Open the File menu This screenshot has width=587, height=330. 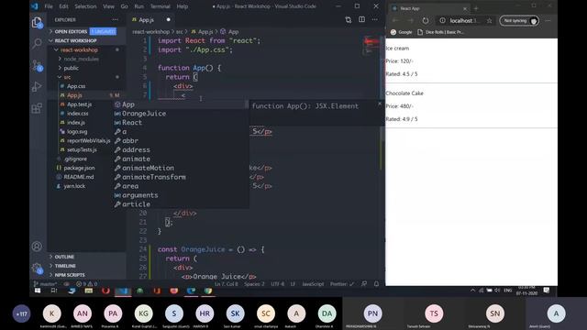point(49,6)
